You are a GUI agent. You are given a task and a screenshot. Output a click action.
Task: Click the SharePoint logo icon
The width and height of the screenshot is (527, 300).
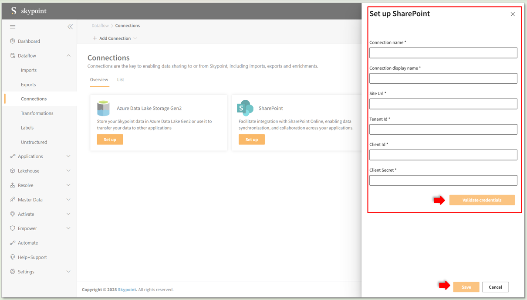pyautogui.click(x=245, y=108)
